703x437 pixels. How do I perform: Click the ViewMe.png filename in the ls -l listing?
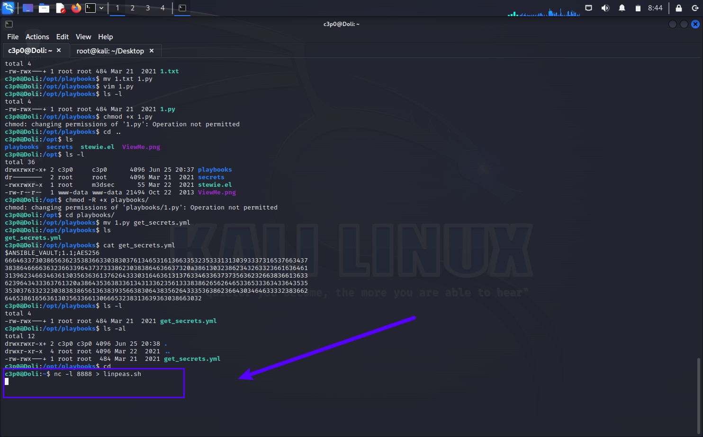pos(217,192)
